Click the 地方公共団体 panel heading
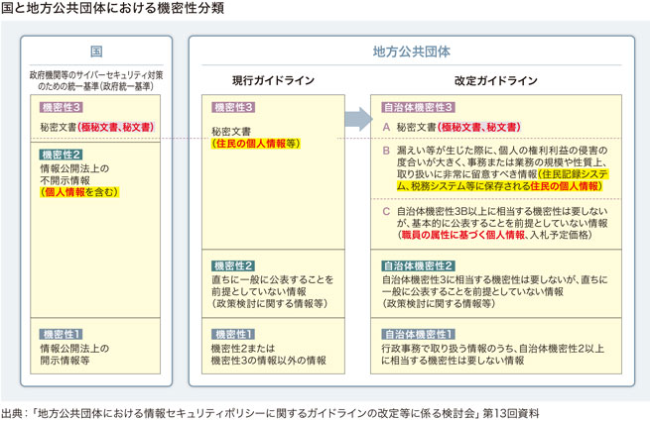The image size is (650, 421). click(411, 52)
